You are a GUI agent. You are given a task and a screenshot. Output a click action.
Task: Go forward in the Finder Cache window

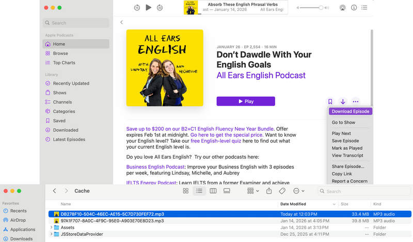pos(66,191)
